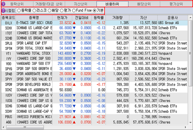Sort by the 현재가 column header
The height and width of the screenshot is (130, 193).
[62, 18]
